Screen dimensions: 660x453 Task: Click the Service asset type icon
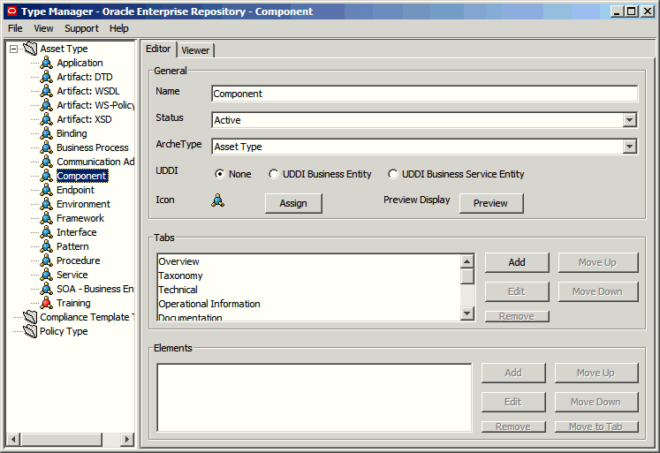[x=46, y=275]
